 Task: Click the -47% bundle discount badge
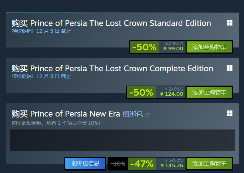tap(142, 164)
